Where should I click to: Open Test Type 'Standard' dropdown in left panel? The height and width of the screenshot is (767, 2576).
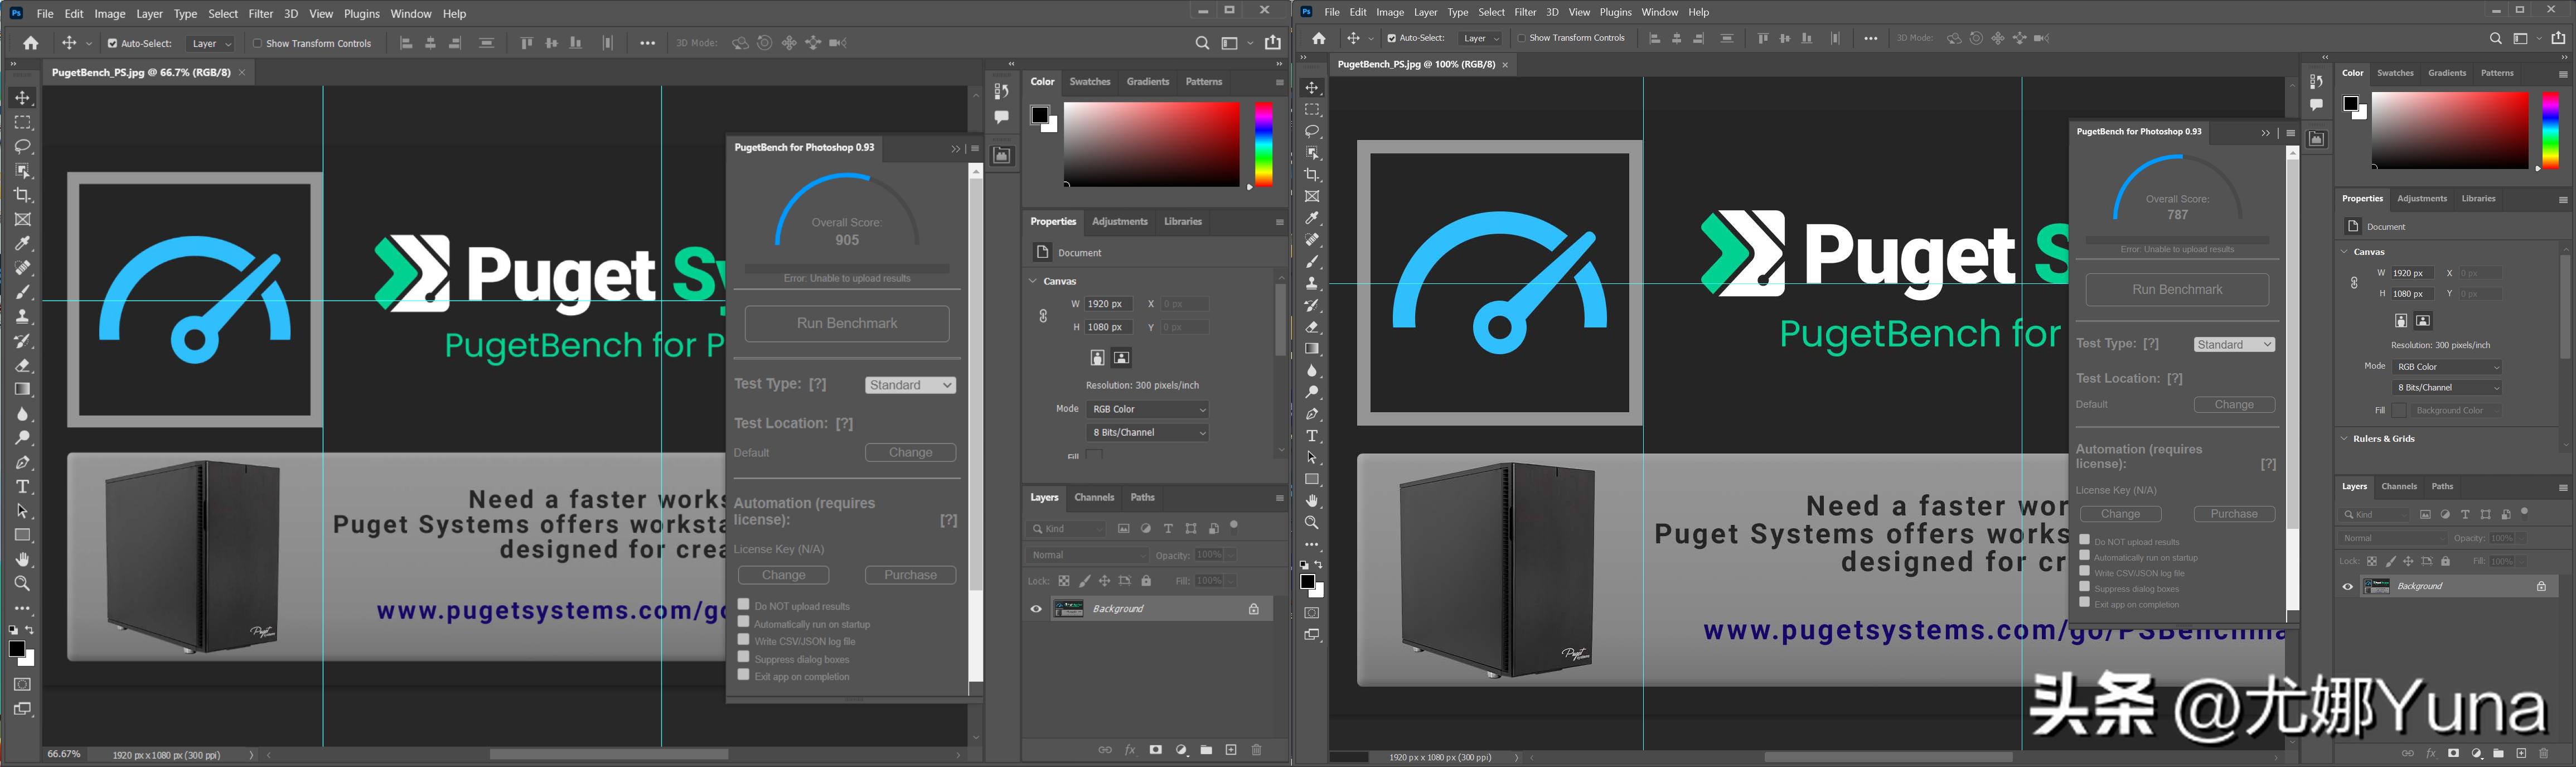(x=910, y=385)
